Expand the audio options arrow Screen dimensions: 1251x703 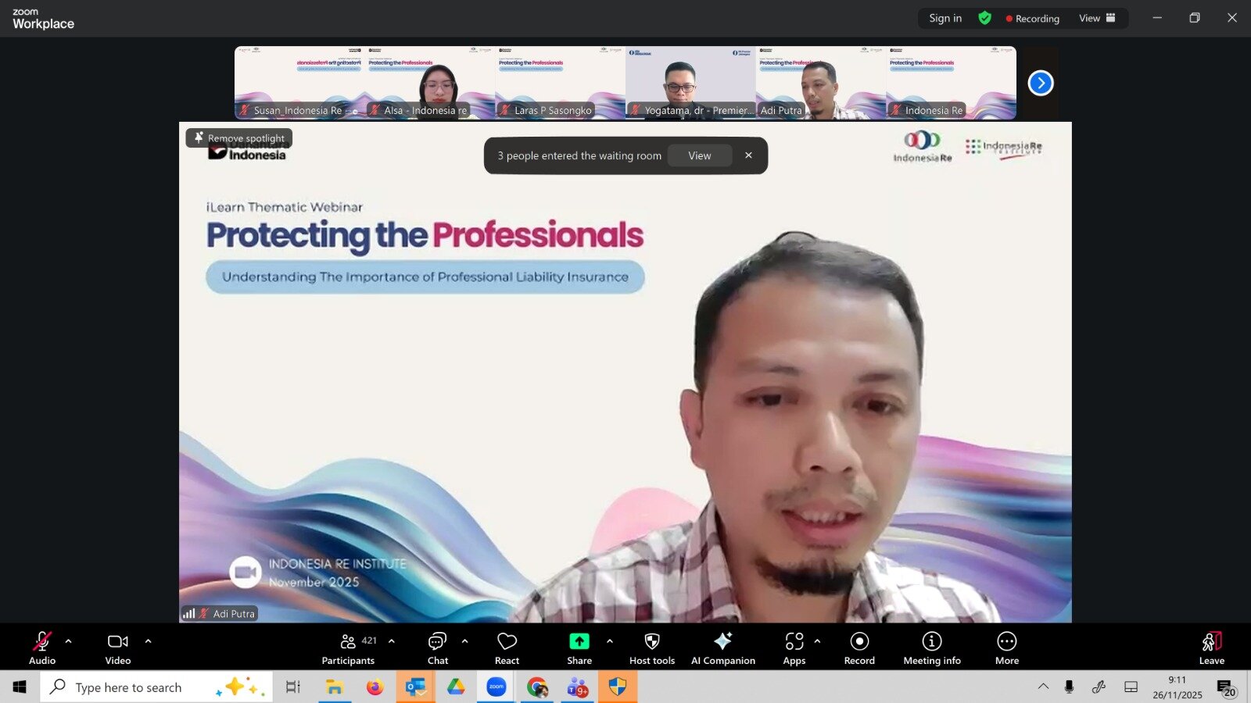(x=69, y=641)
